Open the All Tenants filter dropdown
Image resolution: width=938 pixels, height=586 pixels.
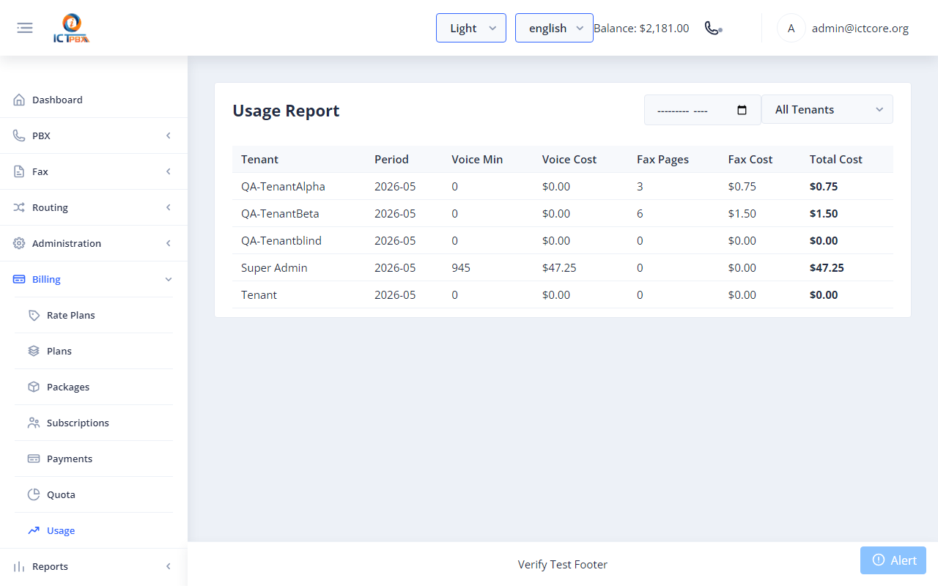pyautogui.click(x=827, y=109)
